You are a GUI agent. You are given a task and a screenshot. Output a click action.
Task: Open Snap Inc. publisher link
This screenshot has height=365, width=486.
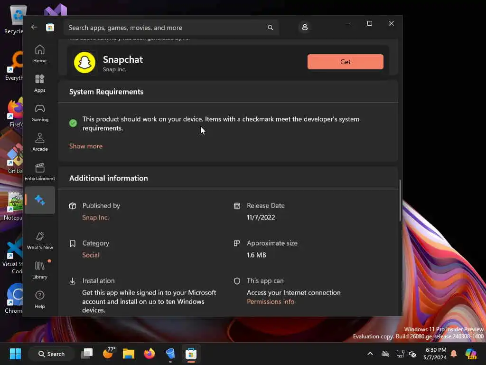[x=95, y=218]
